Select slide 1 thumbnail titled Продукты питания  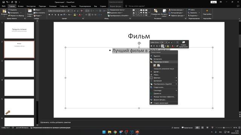click(19, 30)
